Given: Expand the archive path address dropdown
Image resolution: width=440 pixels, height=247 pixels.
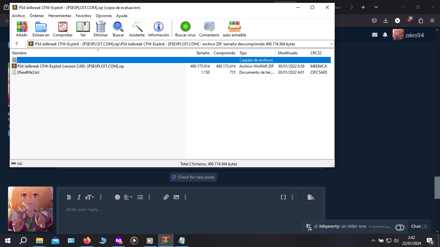Looking at the screenshot, I should pos(331,44).
